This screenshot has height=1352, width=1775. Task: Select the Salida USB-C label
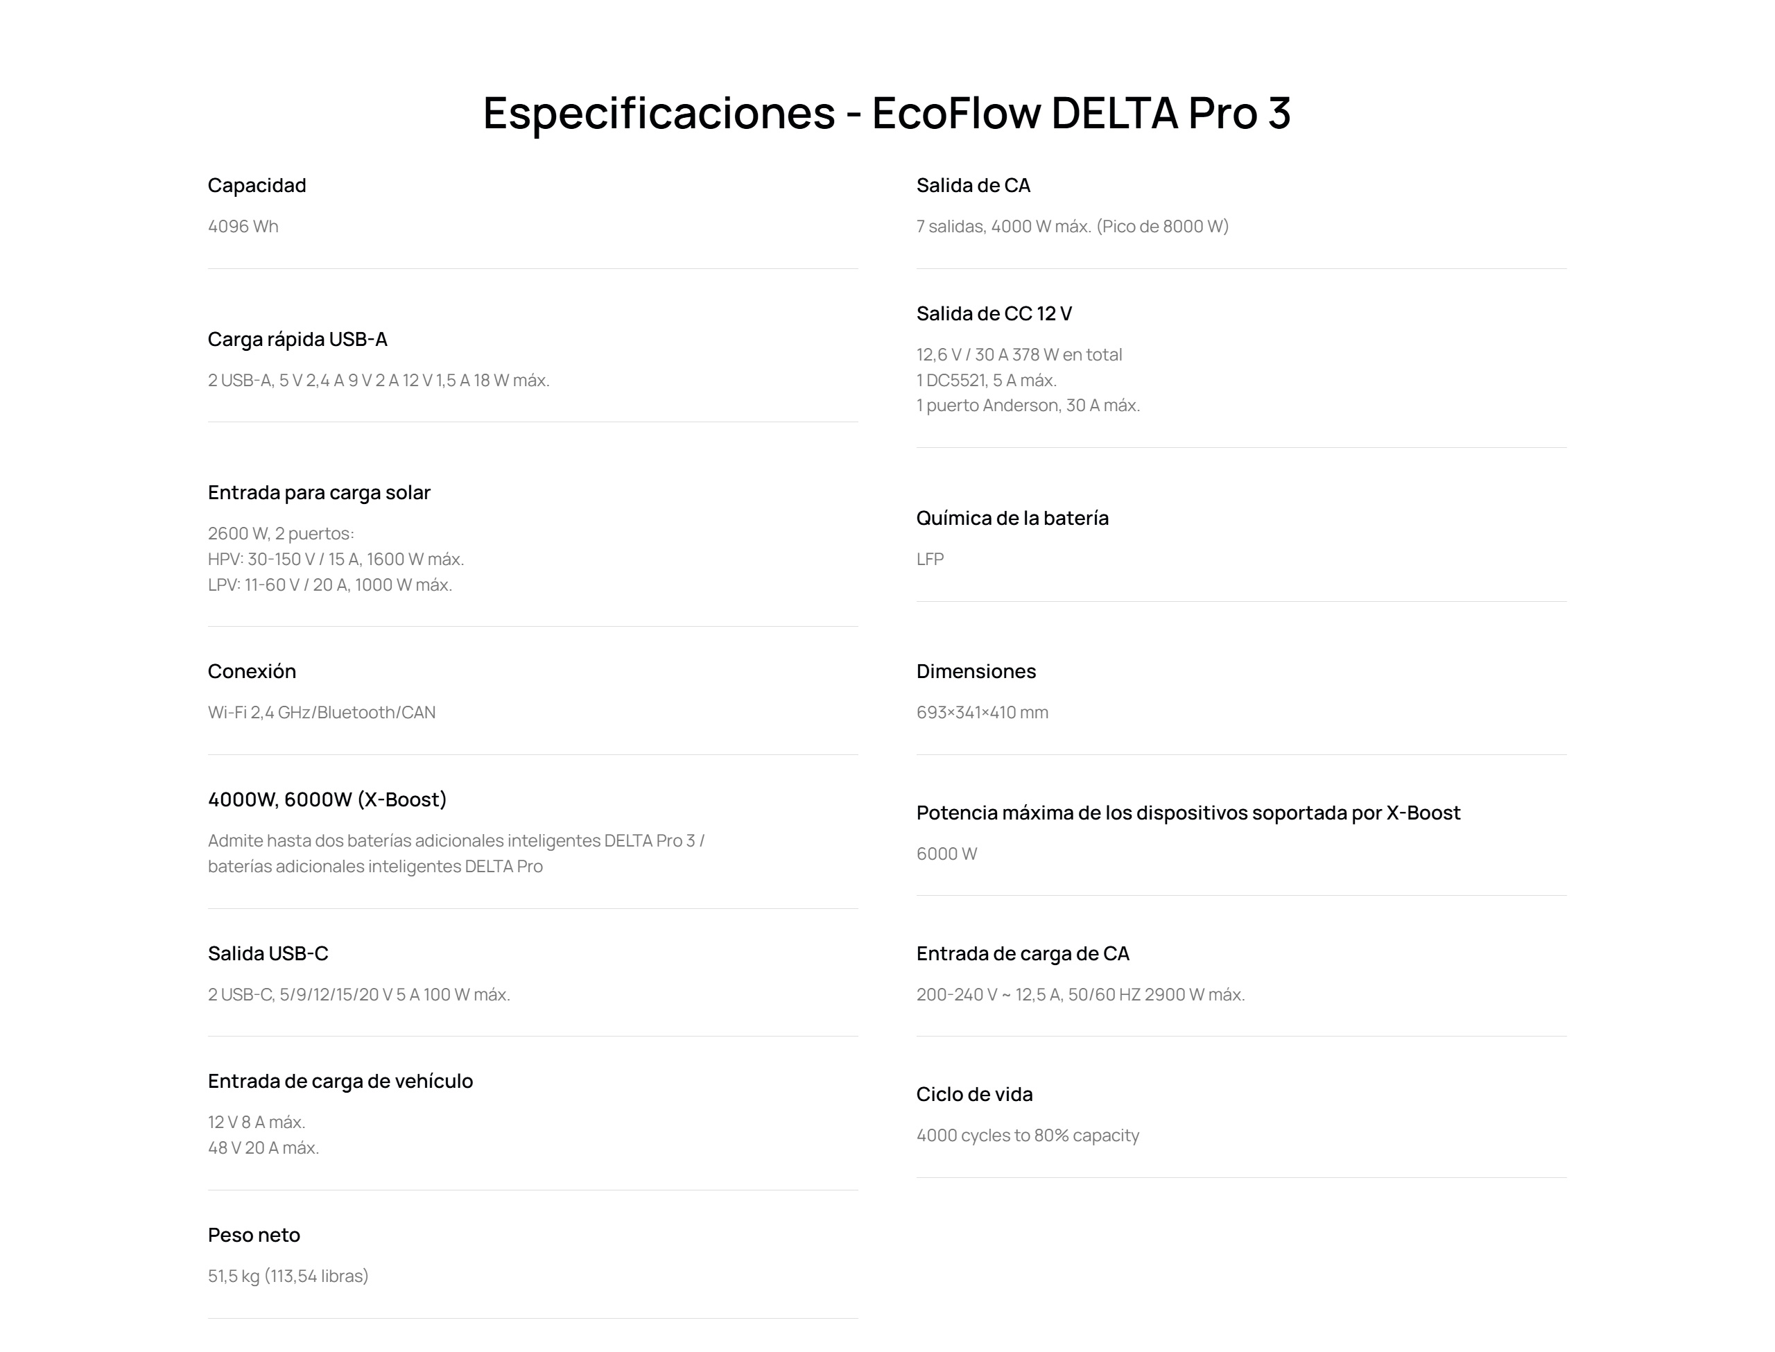click(x=268, y=953)
